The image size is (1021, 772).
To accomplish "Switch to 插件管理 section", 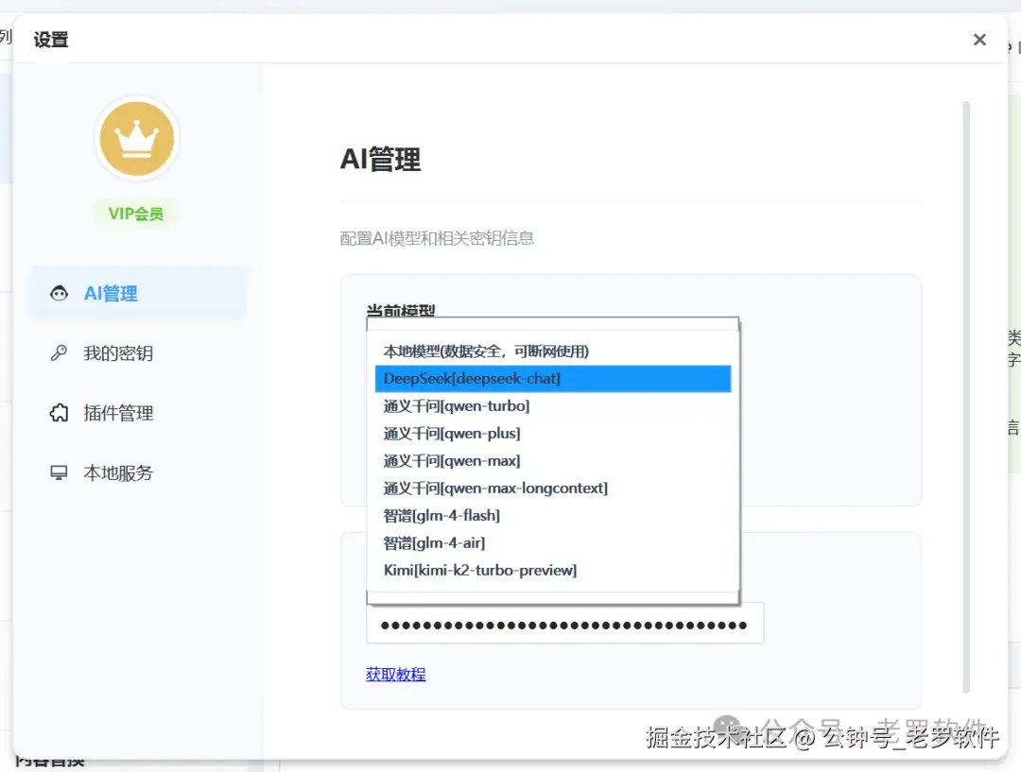I will [138, 413].
